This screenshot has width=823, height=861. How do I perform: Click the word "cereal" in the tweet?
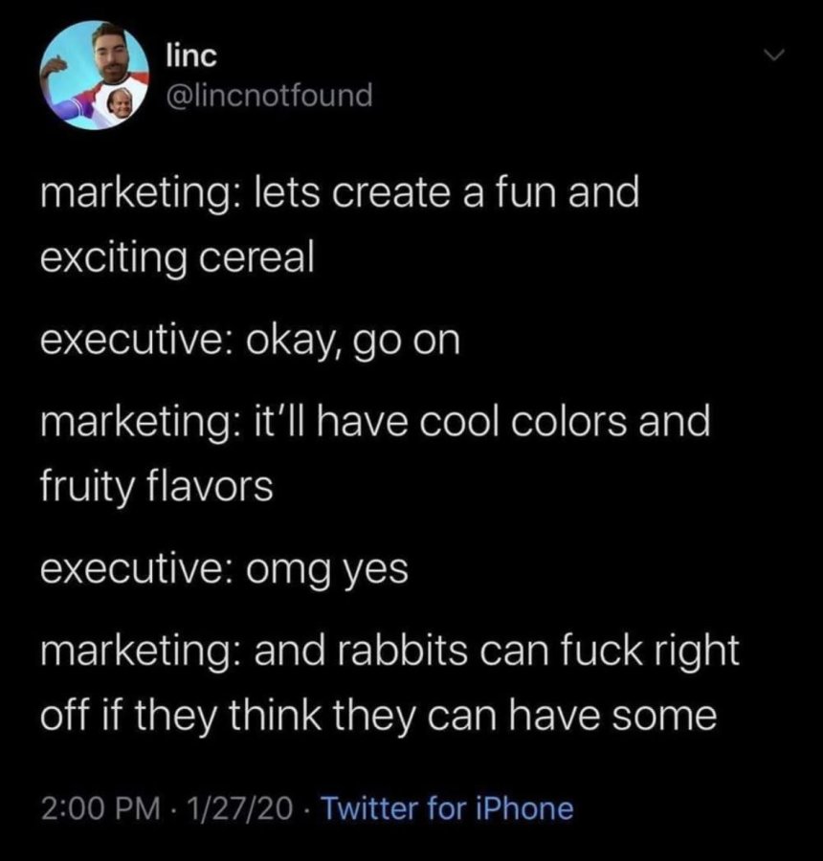tap(256, 257)
